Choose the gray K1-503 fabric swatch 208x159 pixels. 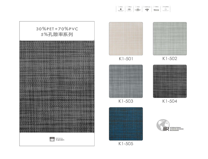126,81
